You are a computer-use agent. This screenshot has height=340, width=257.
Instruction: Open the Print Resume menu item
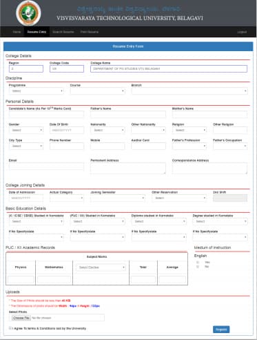click(x=90, y=32)
